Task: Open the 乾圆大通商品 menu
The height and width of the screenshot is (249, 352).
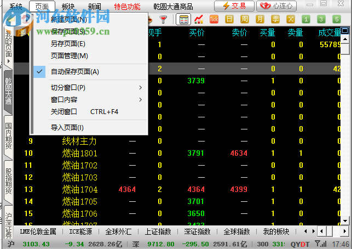Action: [173, 7]
